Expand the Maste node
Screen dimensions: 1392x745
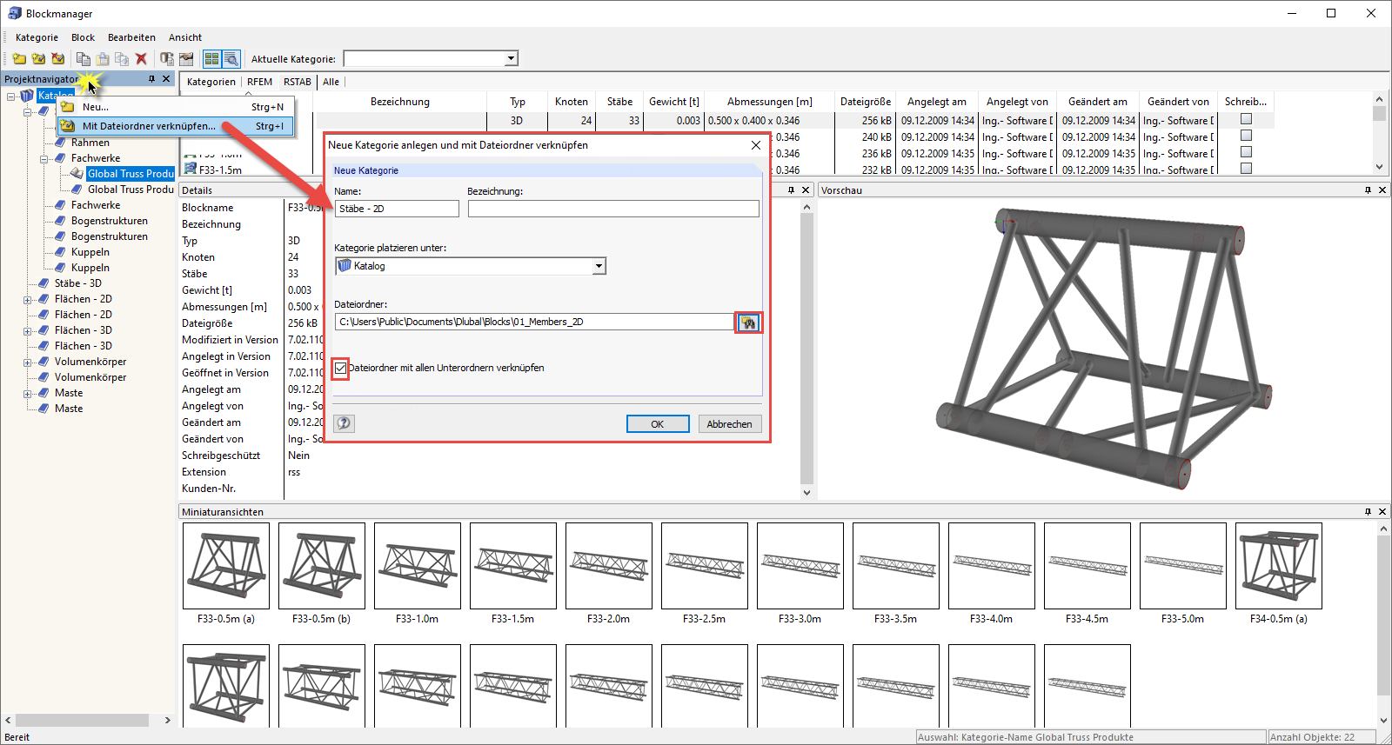tap(27, 394)
